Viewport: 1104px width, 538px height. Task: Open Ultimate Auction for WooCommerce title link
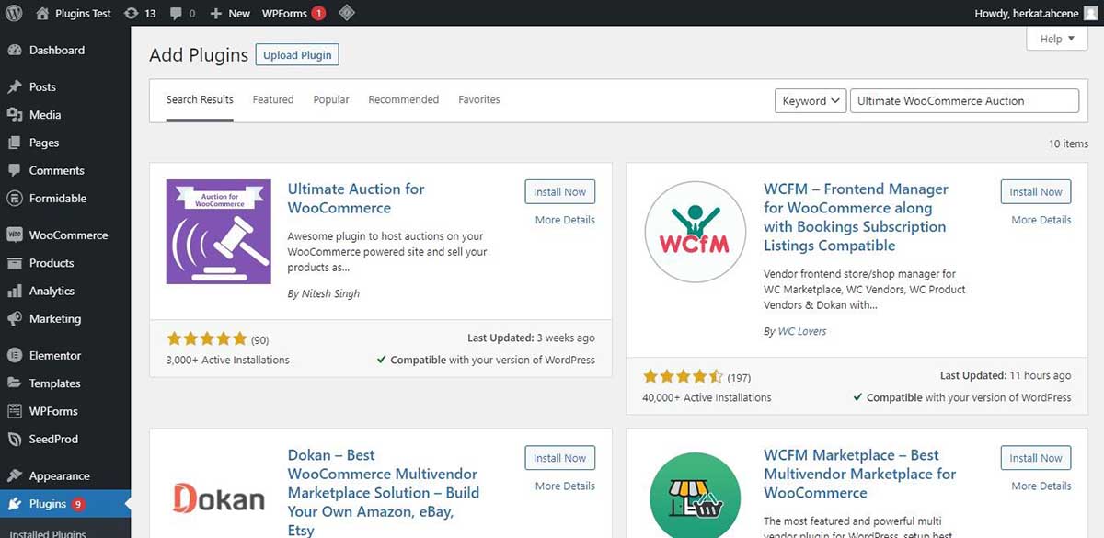tap(356, 199)
